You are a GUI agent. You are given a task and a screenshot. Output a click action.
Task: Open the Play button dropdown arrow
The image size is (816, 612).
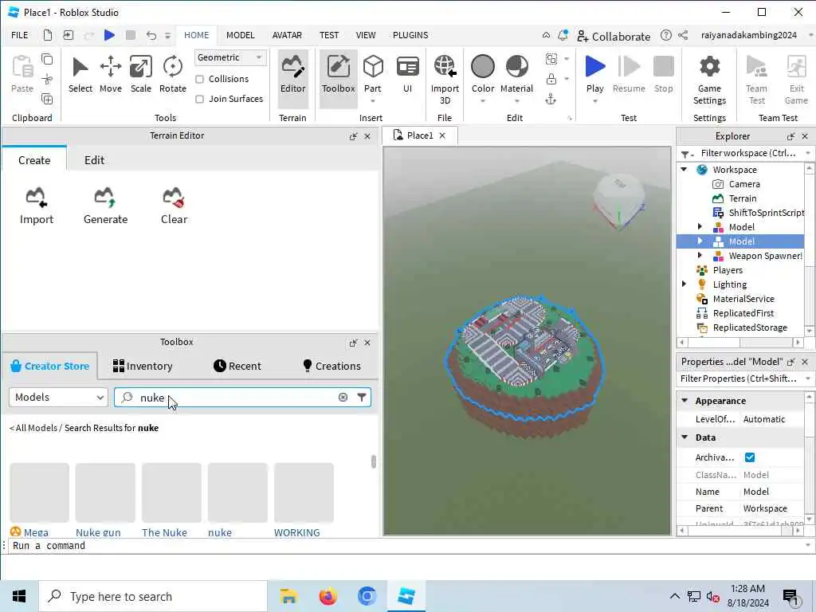pyautogui.click(x=594, y=101)
